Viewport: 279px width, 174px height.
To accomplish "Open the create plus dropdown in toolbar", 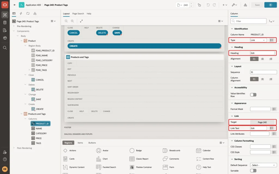I will [225, 5].
